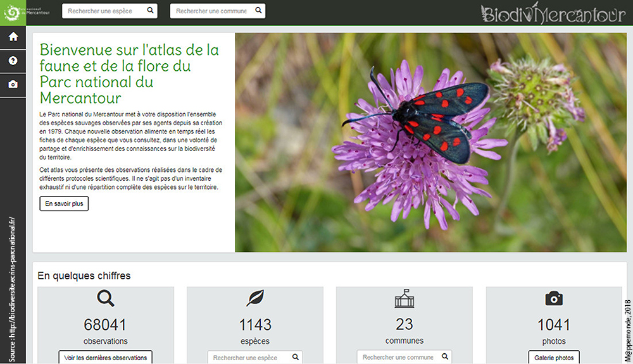Screen dimensions: 633x364
Task: Click the magnifier in the top species search
Action: tap(150, 11)
